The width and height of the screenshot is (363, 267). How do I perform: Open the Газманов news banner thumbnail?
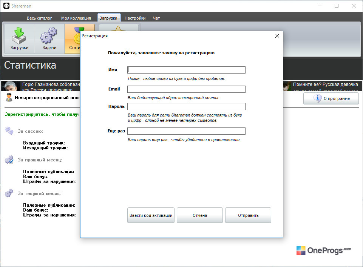coord(11,86)
